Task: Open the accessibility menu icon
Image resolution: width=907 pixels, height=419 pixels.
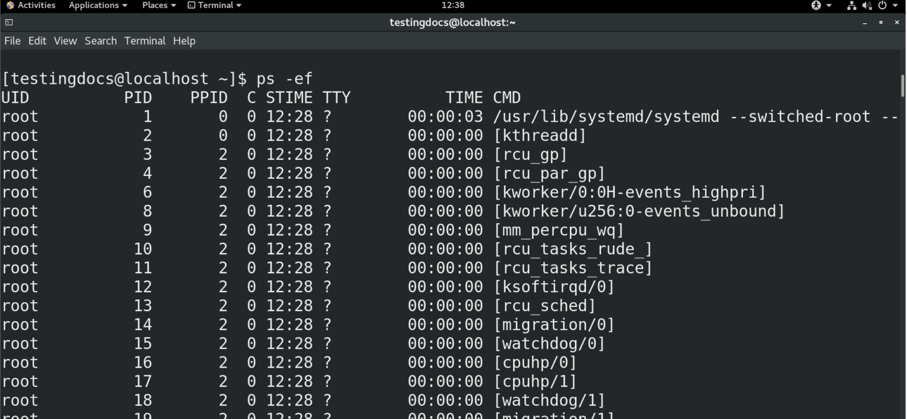Action: coord(817,5)
